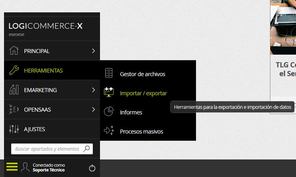Click the Herramientas wrench icon
Image resolution: width=296 pixels, height=177 pixels.
pyautogui.click(x=14, y=70)
